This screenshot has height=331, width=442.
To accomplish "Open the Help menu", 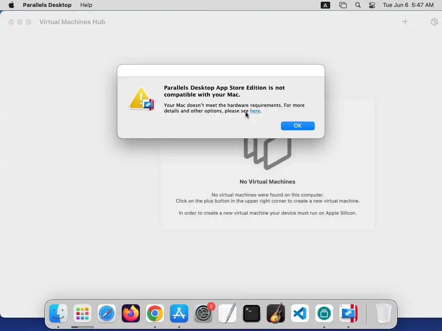I will coord(86,5).
